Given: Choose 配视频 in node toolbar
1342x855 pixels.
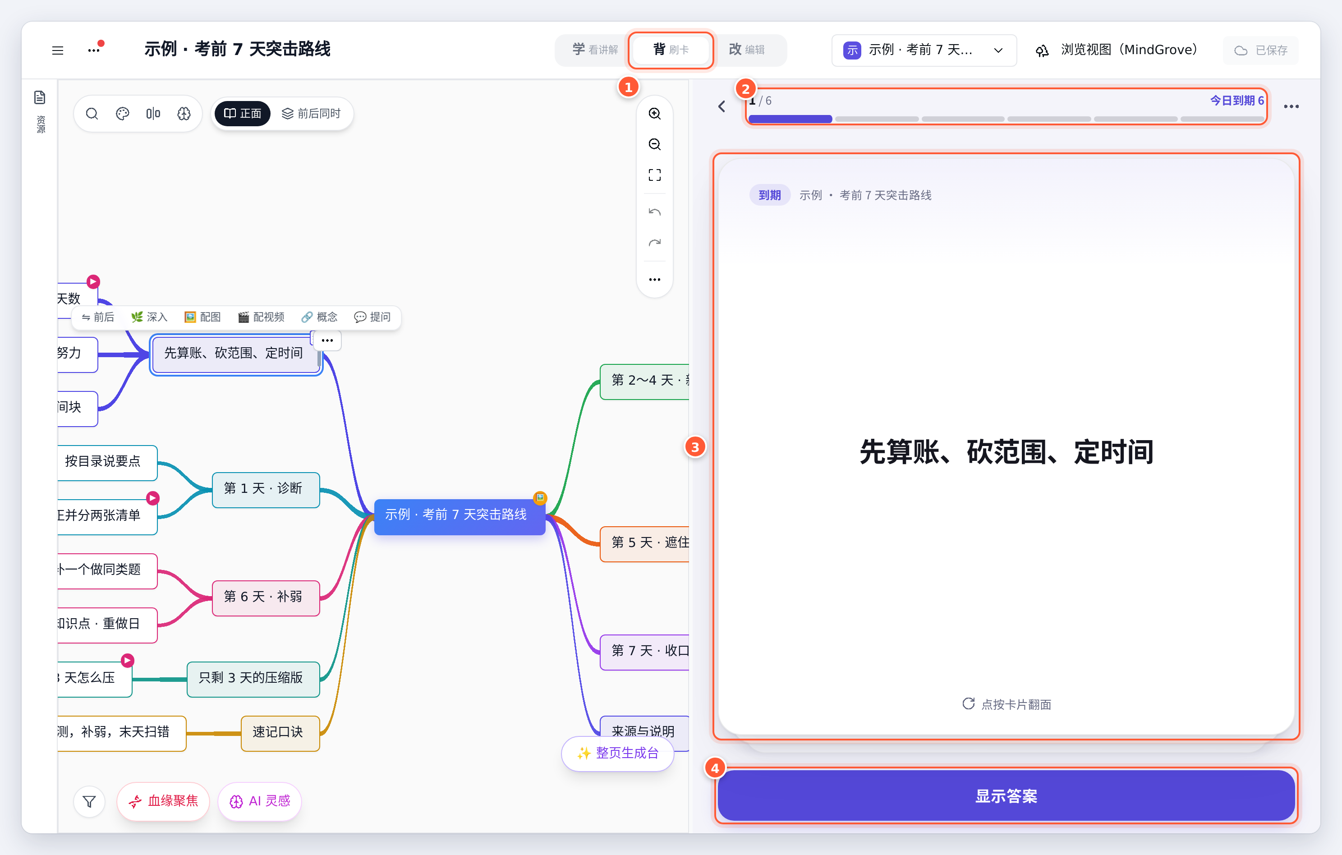Looking at the screenshot, I should click(x=262, y=317).
